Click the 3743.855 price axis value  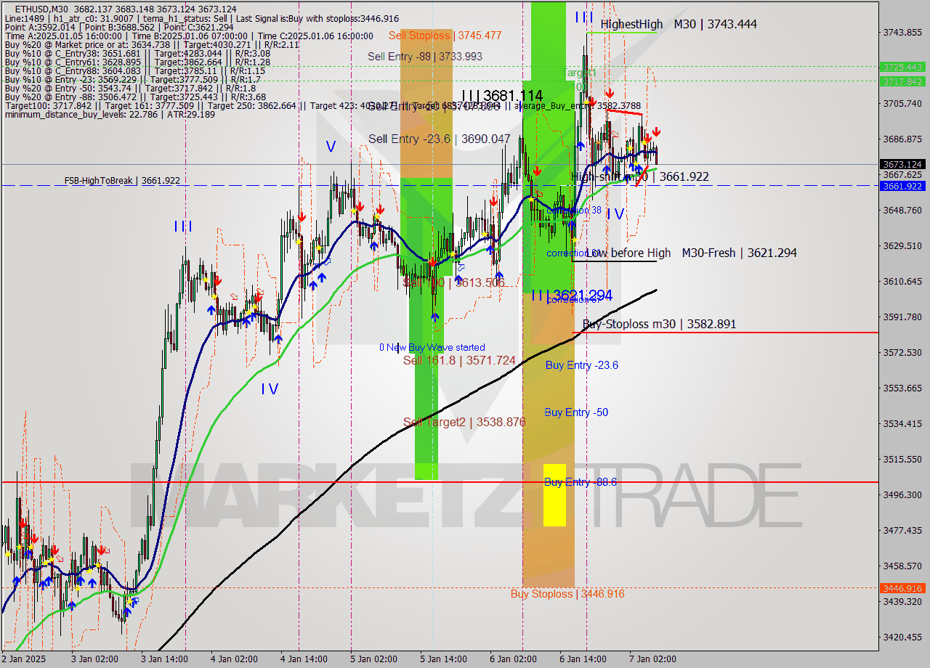[902, 32]
